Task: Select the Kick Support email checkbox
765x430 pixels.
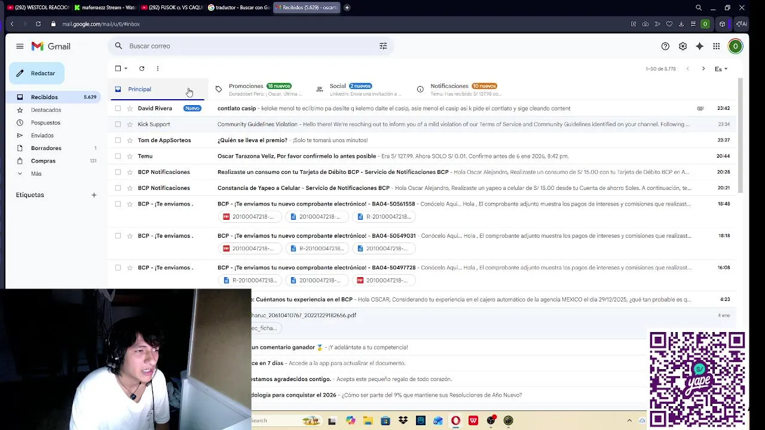Action: tap(118, 124)
